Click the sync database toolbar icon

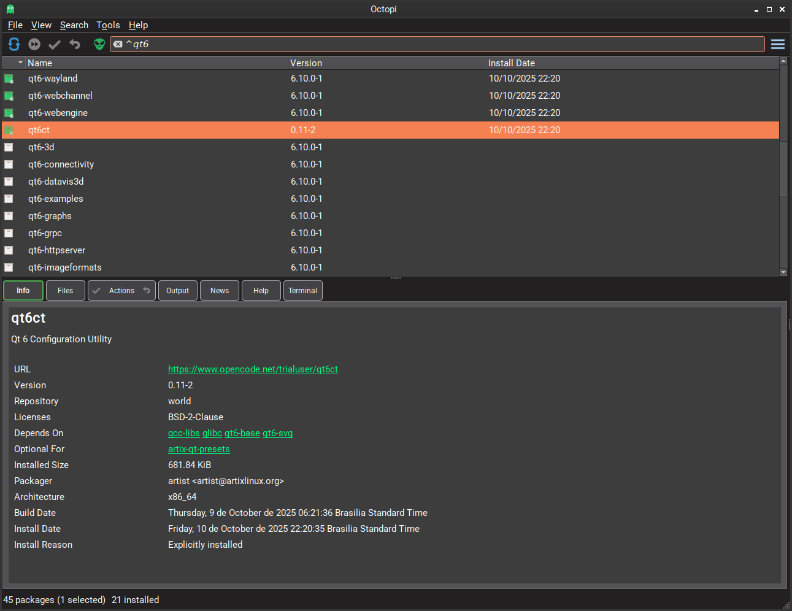(x=14, y=44)
